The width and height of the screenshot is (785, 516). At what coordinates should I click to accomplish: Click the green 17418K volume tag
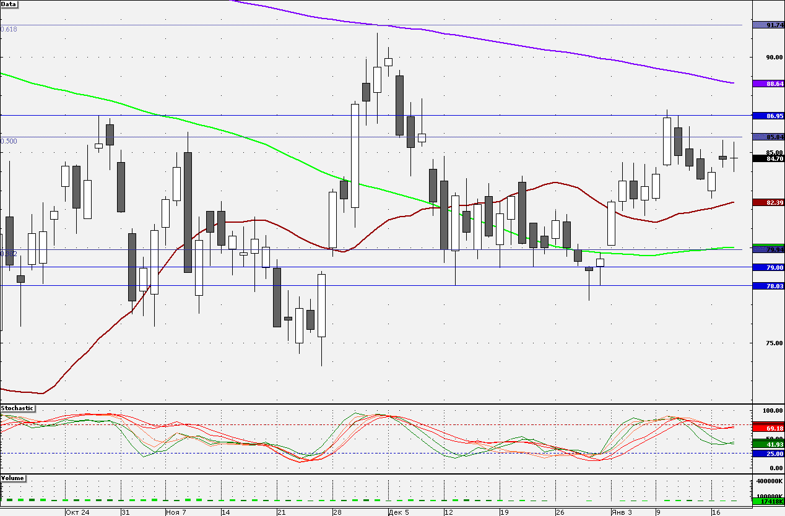(x=767, y=502)
